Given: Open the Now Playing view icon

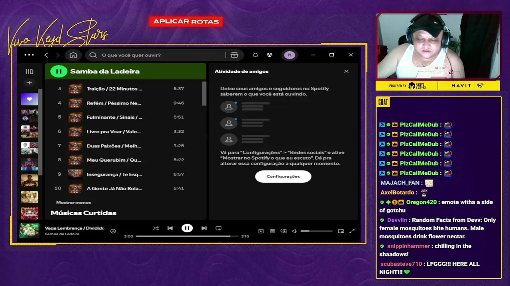Looking at the screenshot, I should coord(261,231).
